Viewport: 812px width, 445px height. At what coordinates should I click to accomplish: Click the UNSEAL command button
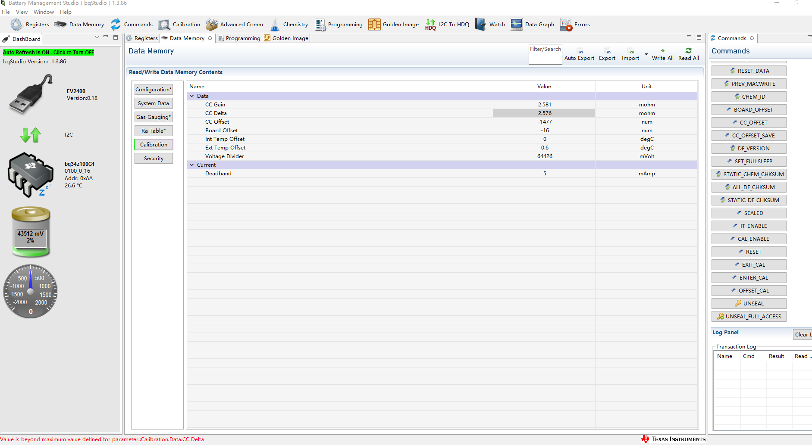click(749, 304)
